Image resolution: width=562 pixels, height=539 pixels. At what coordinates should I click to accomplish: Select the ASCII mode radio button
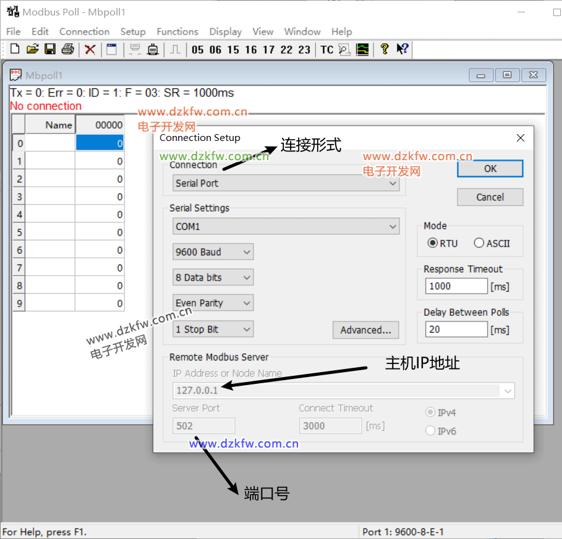tap(479, 243)
